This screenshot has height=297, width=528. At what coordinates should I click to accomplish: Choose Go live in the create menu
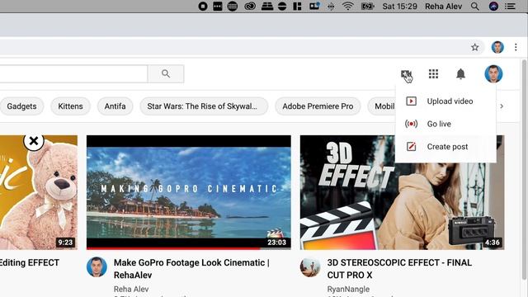tap(445, 124)
